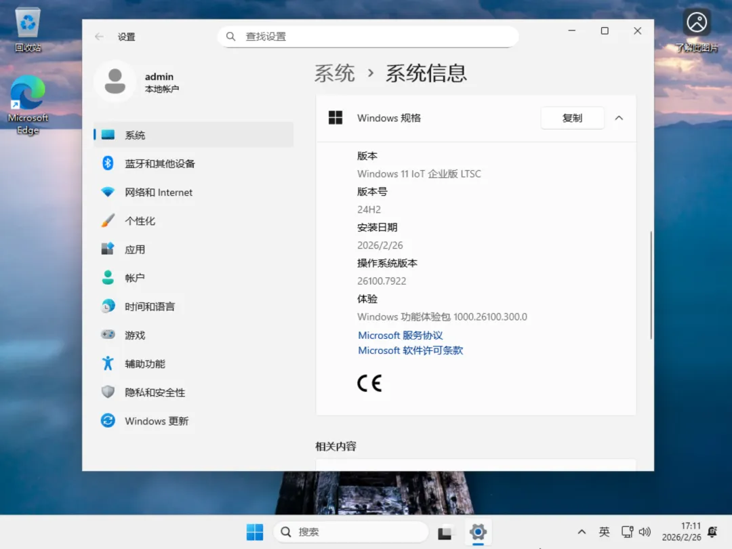Click the taskbar 搜索 search box

tap(351, 532)
